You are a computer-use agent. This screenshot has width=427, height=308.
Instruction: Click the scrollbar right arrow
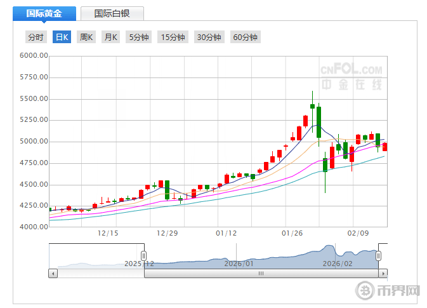click(383, 274)
